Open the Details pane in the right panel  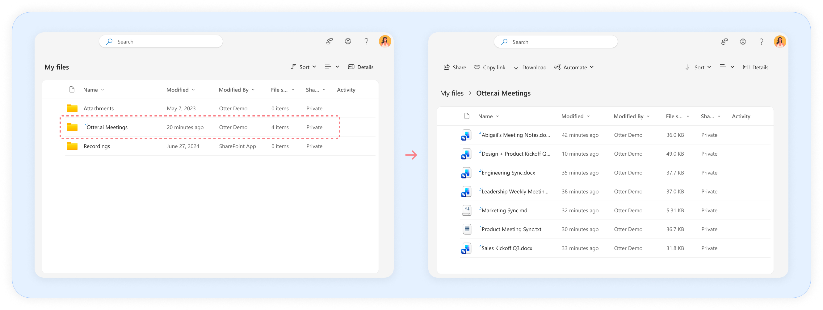[756, 67]
